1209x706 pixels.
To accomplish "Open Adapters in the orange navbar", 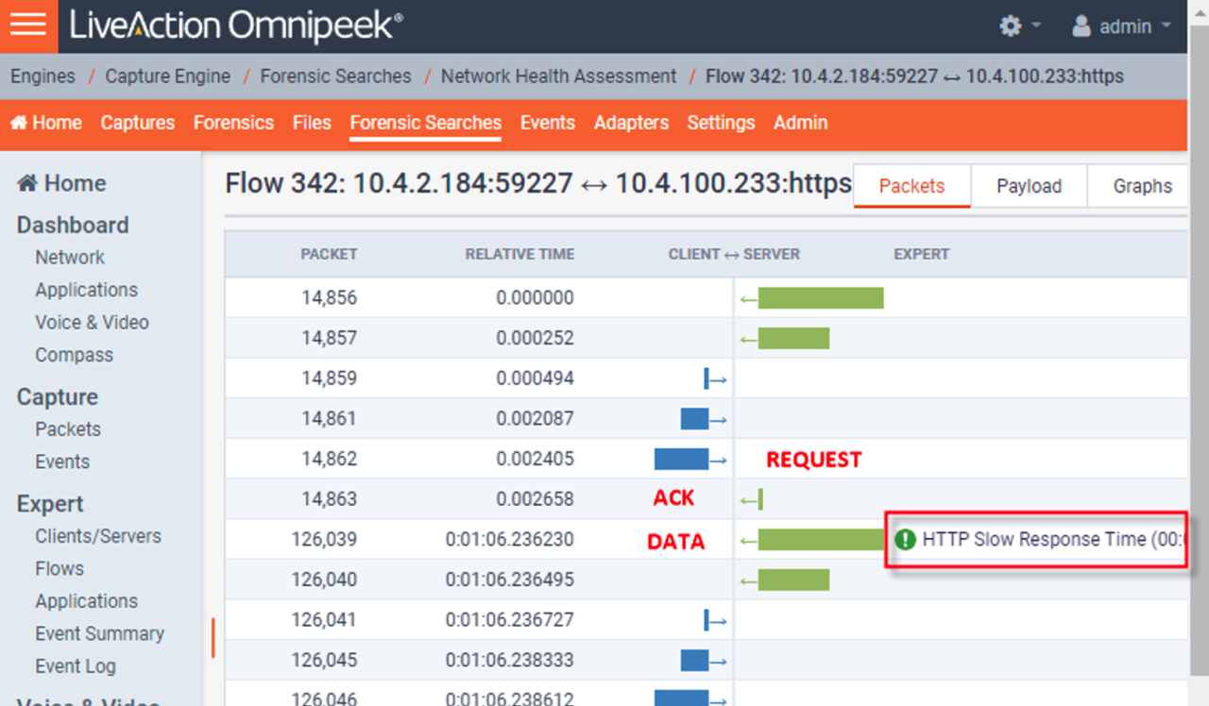I will 631,123.
